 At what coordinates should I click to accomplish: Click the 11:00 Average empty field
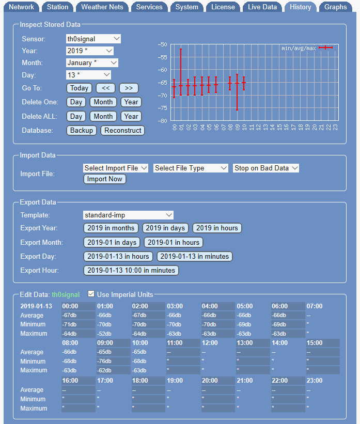[x=183, y=352]
